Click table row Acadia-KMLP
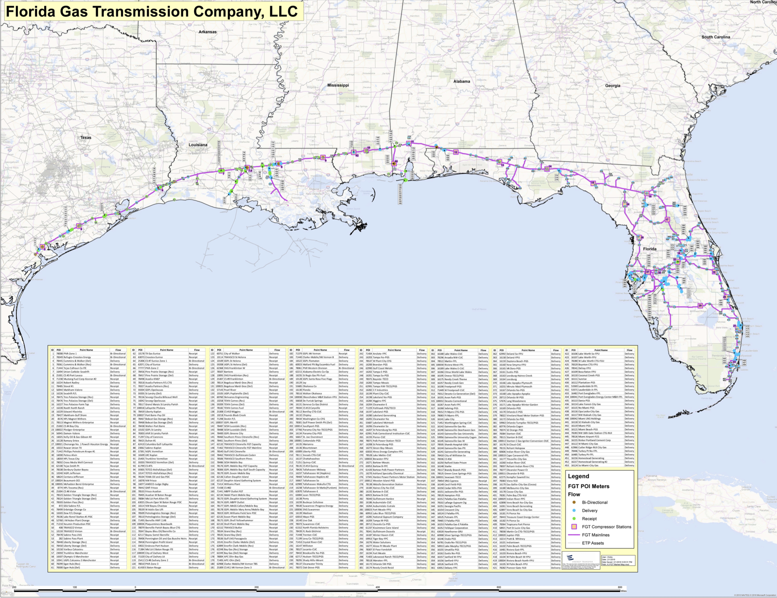This screenshot has height=598, width=777. [168, 379]
